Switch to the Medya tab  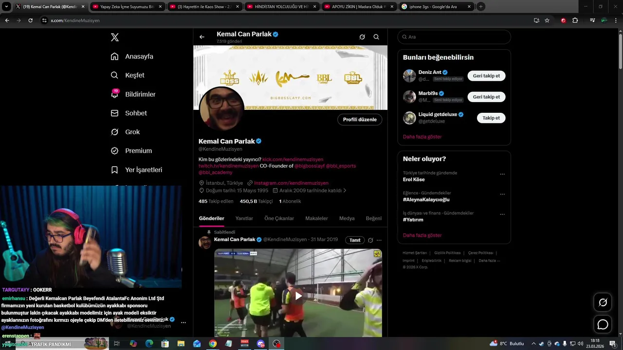[x=347, y=219]
